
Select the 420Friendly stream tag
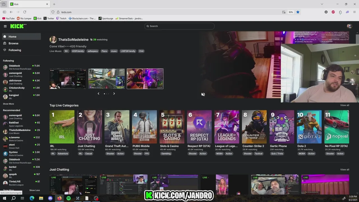78,51
